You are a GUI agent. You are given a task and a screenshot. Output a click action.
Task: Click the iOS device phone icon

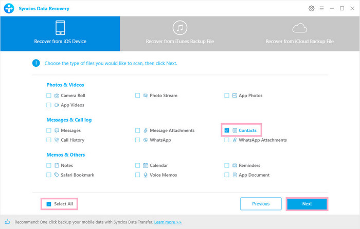(60, 28)
